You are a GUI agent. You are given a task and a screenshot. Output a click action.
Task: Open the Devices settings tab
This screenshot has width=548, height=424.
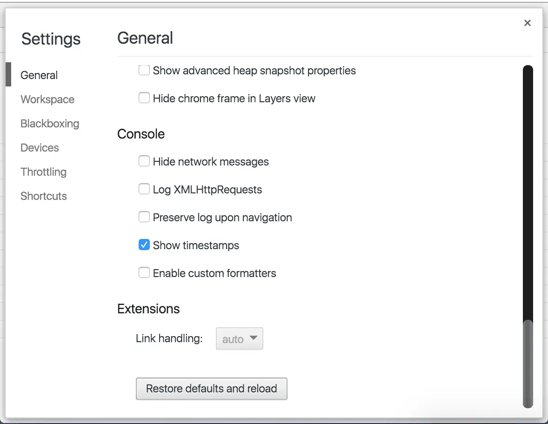tap(40, 148)
